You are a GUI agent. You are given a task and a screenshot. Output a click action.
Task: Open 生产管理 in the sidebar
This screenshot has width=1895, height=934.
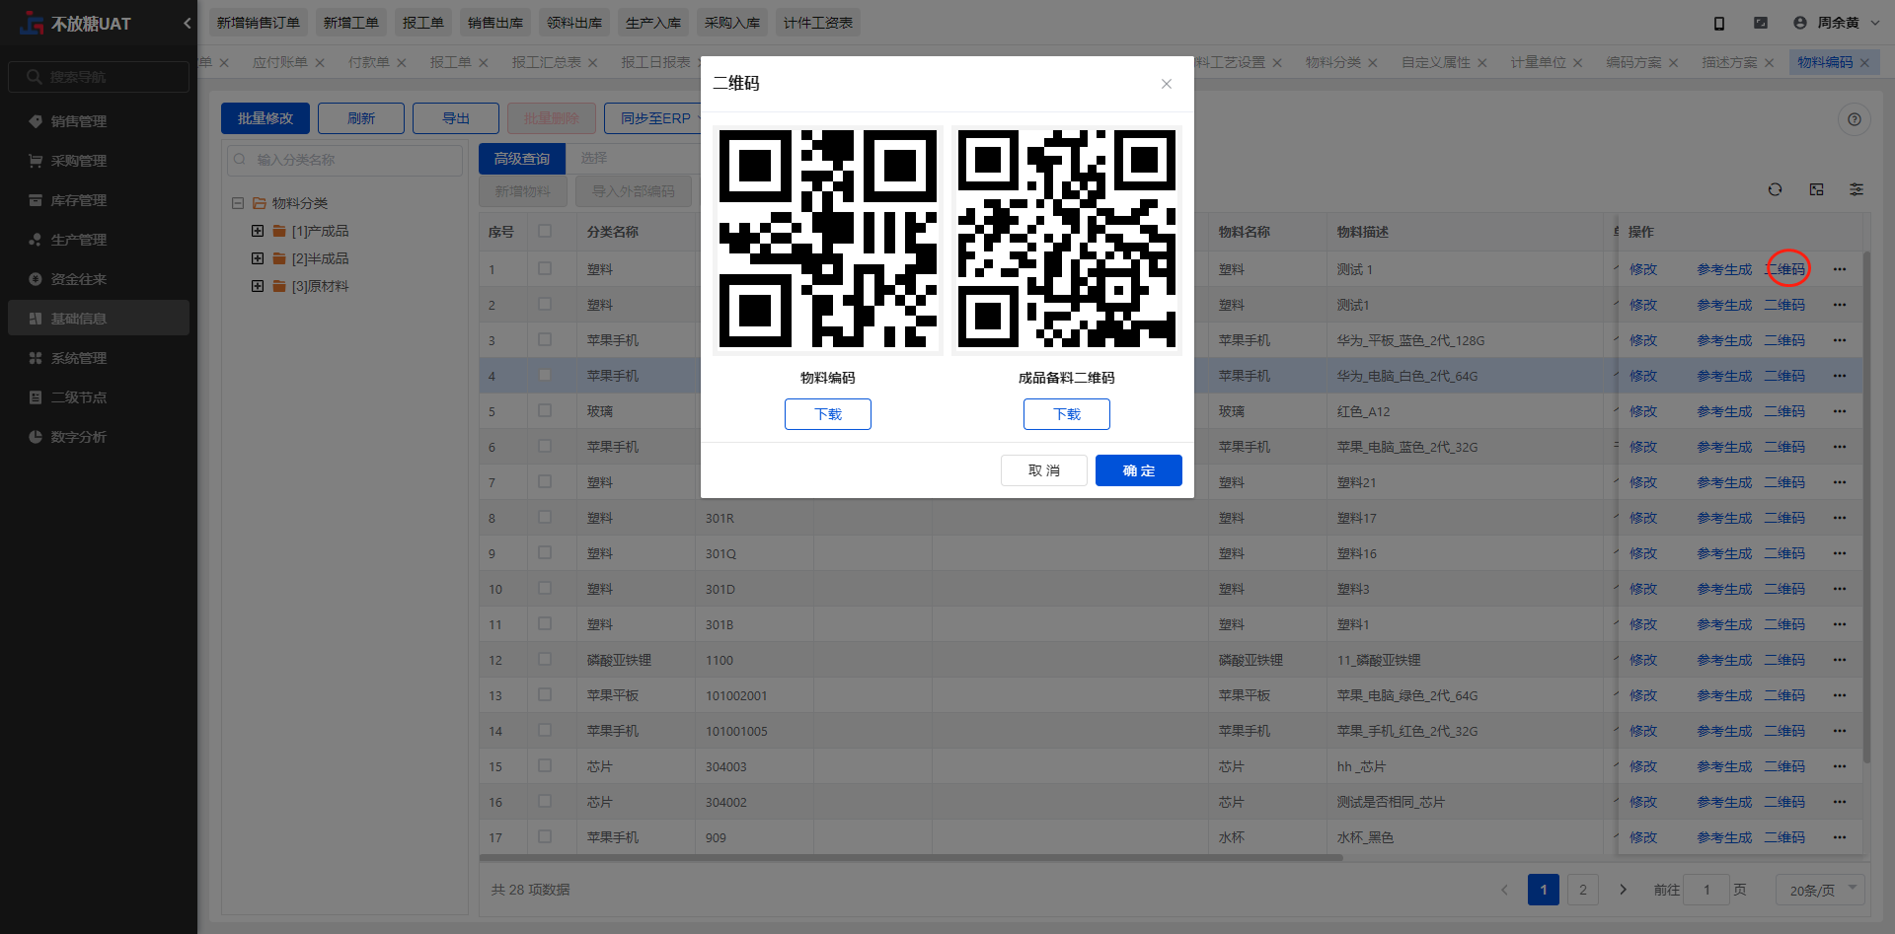click(99, 240)
